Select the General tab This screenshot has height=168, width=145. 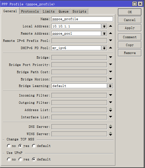(10, 11)
